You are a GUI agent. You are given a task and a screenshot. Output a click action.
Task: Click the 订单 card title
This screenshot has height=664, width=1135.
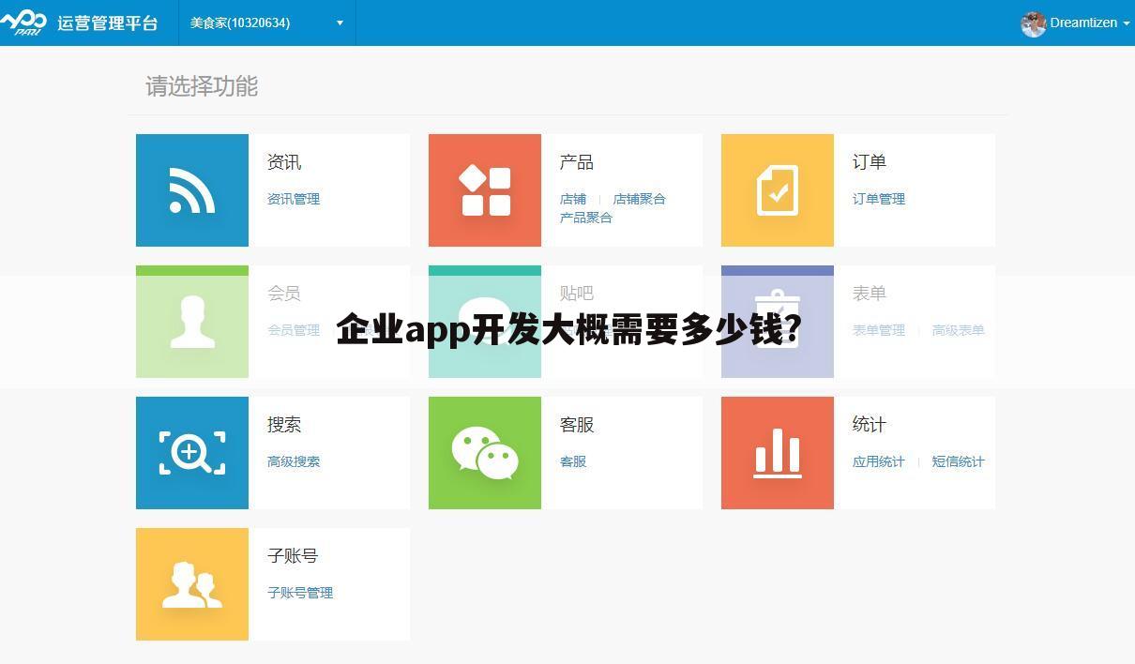click(x=870, y=162)
